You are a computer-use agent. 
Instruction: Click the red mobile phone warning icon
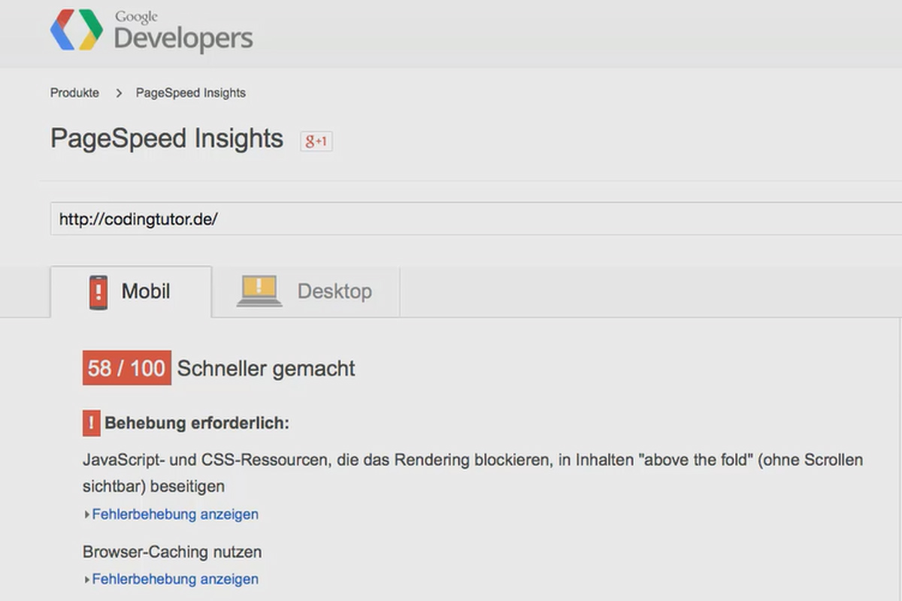tap(98, 292)
